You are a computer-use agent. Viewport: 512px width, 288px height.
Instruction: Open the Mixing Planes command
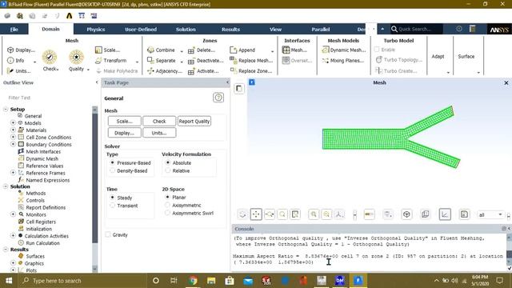(x=343, y=61)
